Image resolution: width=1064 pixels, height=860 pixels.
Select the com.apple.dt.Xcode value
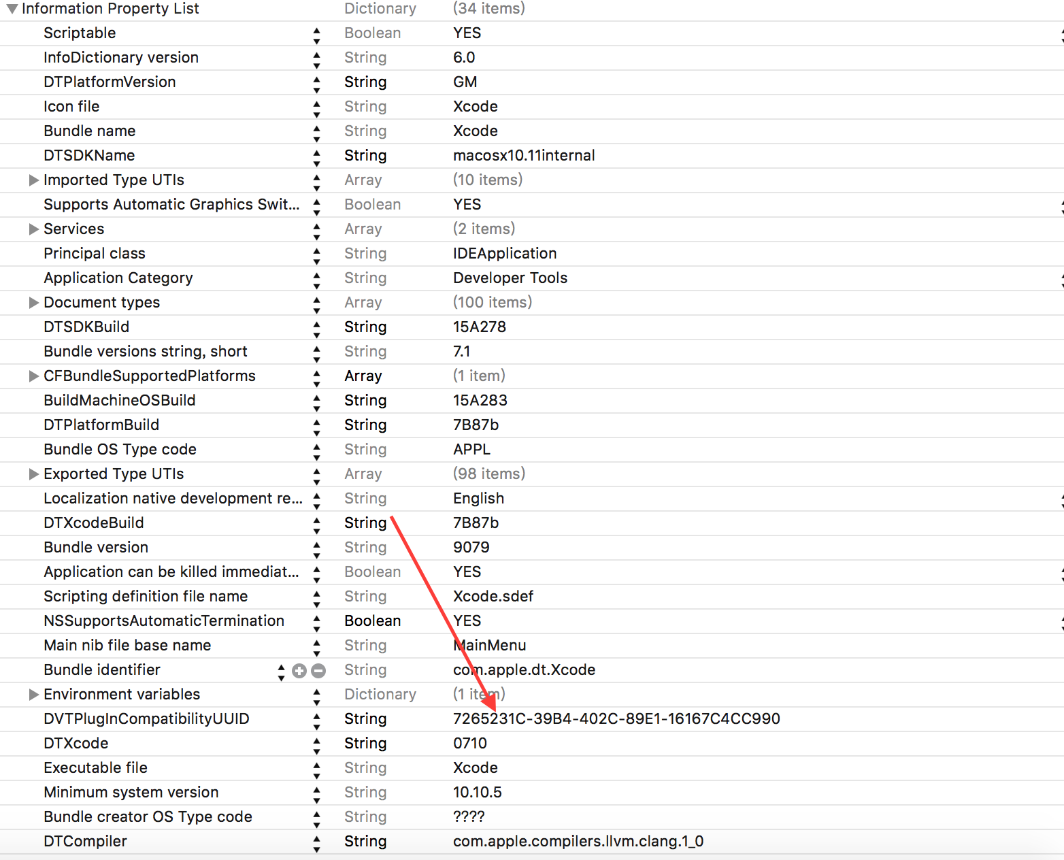point(524,670)
